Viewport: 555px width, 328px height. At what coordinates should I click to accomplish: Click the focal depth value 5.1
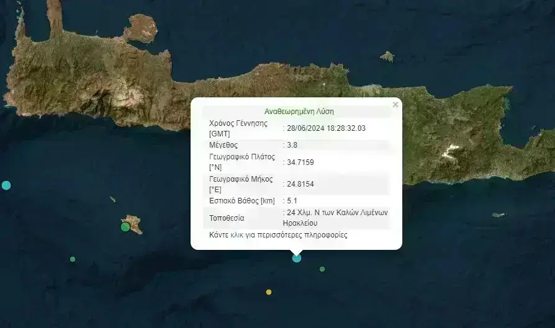tap(292, 201)
